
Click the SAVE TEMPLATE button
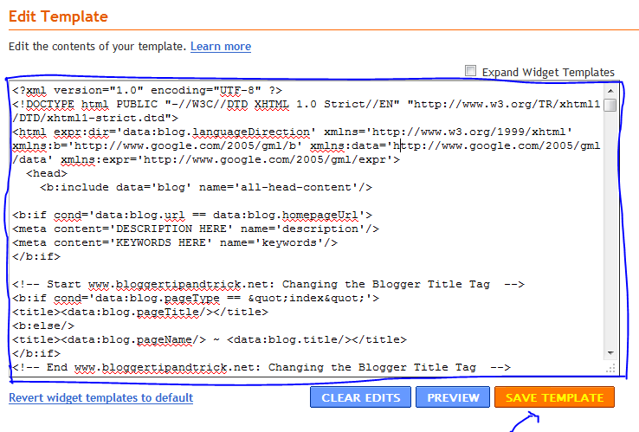point(554,397)
